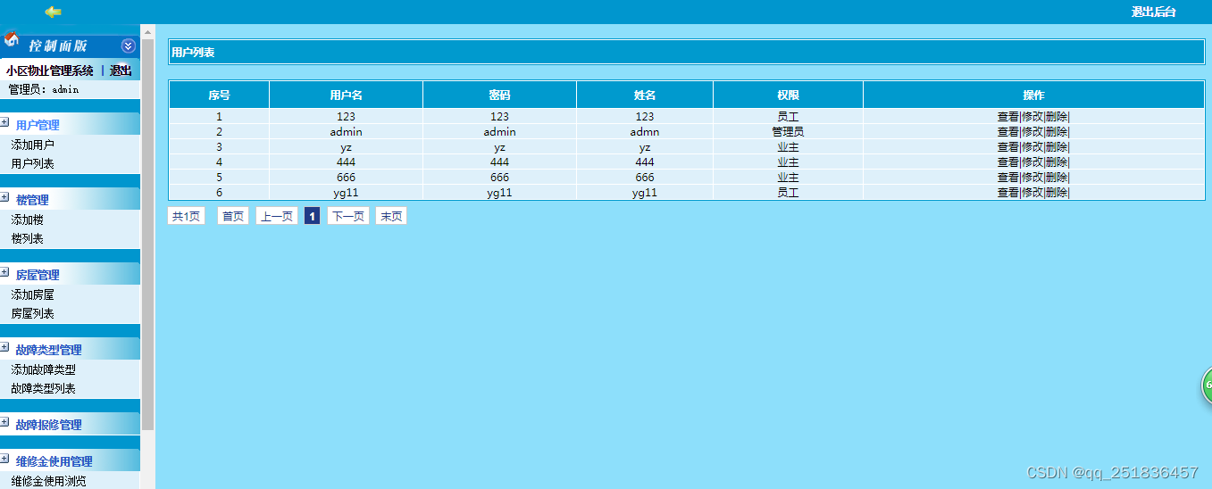Click the house icon in control panel header
1212x489 pixels.
coord(12,39)
